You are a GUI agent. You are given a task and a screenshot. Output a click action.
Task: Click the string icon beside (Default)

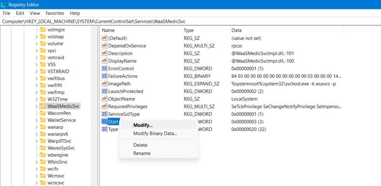tap(104, 38)
